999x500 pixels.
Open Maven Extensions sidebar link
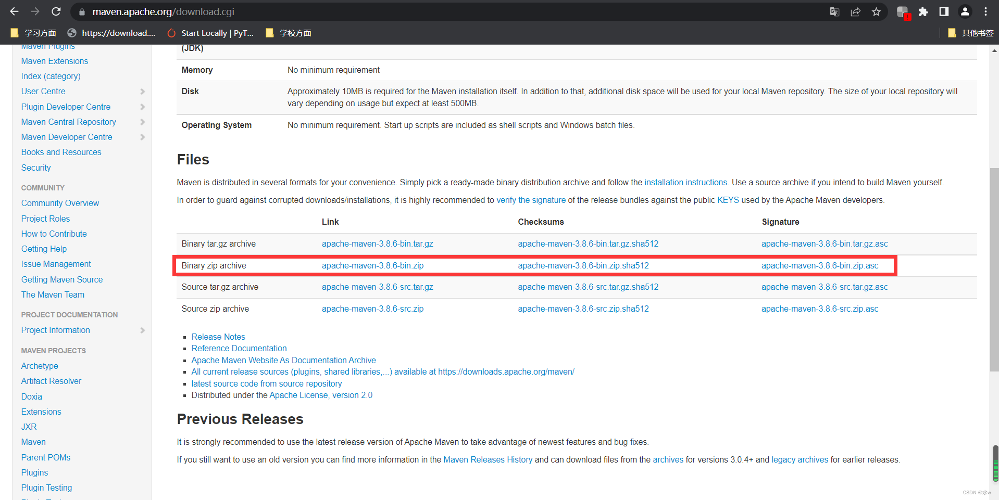click(55, 61)
